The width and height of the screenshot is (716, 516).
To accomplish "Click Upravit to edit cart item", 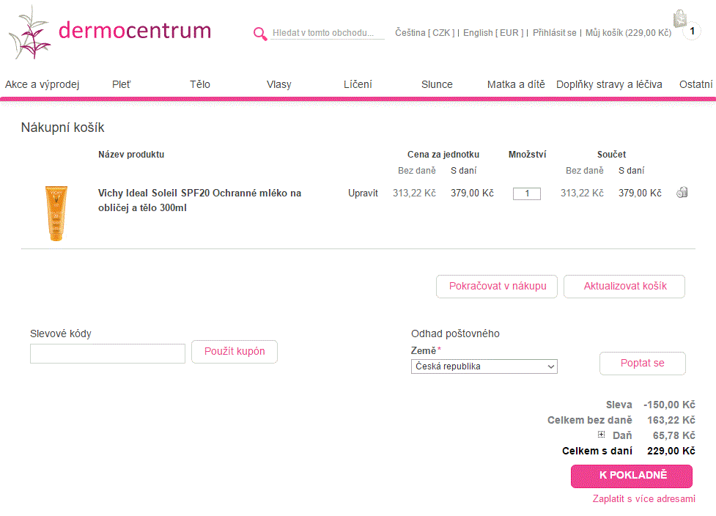I will coord(363,193).
